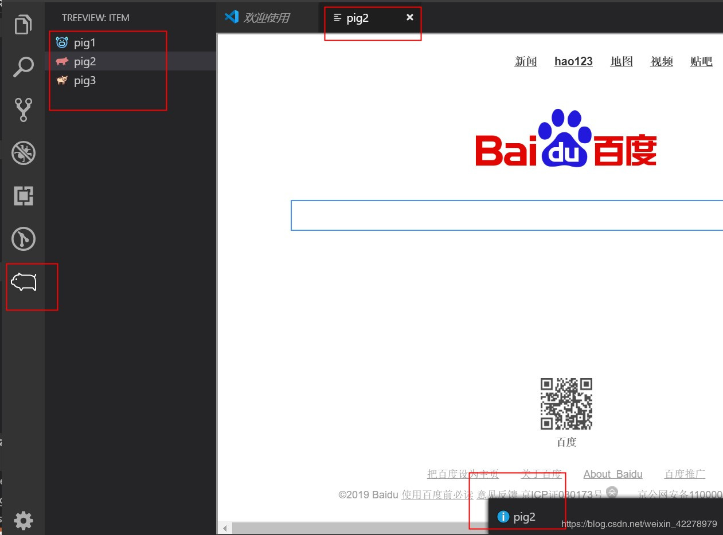This screenshot has height=535, width=723.
Task: Open the Source Control view
Action: click(23, 109)
